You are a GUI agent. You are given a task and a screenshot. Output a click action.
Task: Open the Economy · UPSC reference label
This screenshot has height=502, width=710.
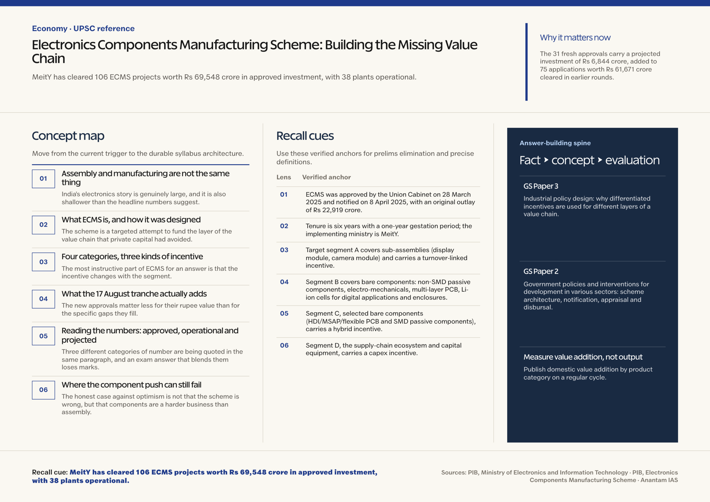click(83, 29)
